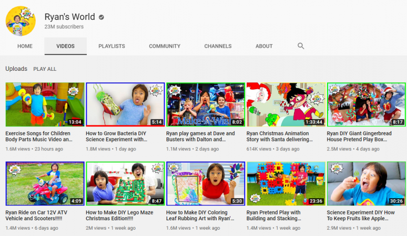Click '1.8M views • 1 day ago' text
The height and width of the screenshot is (236, 407).
pos(111,149)
